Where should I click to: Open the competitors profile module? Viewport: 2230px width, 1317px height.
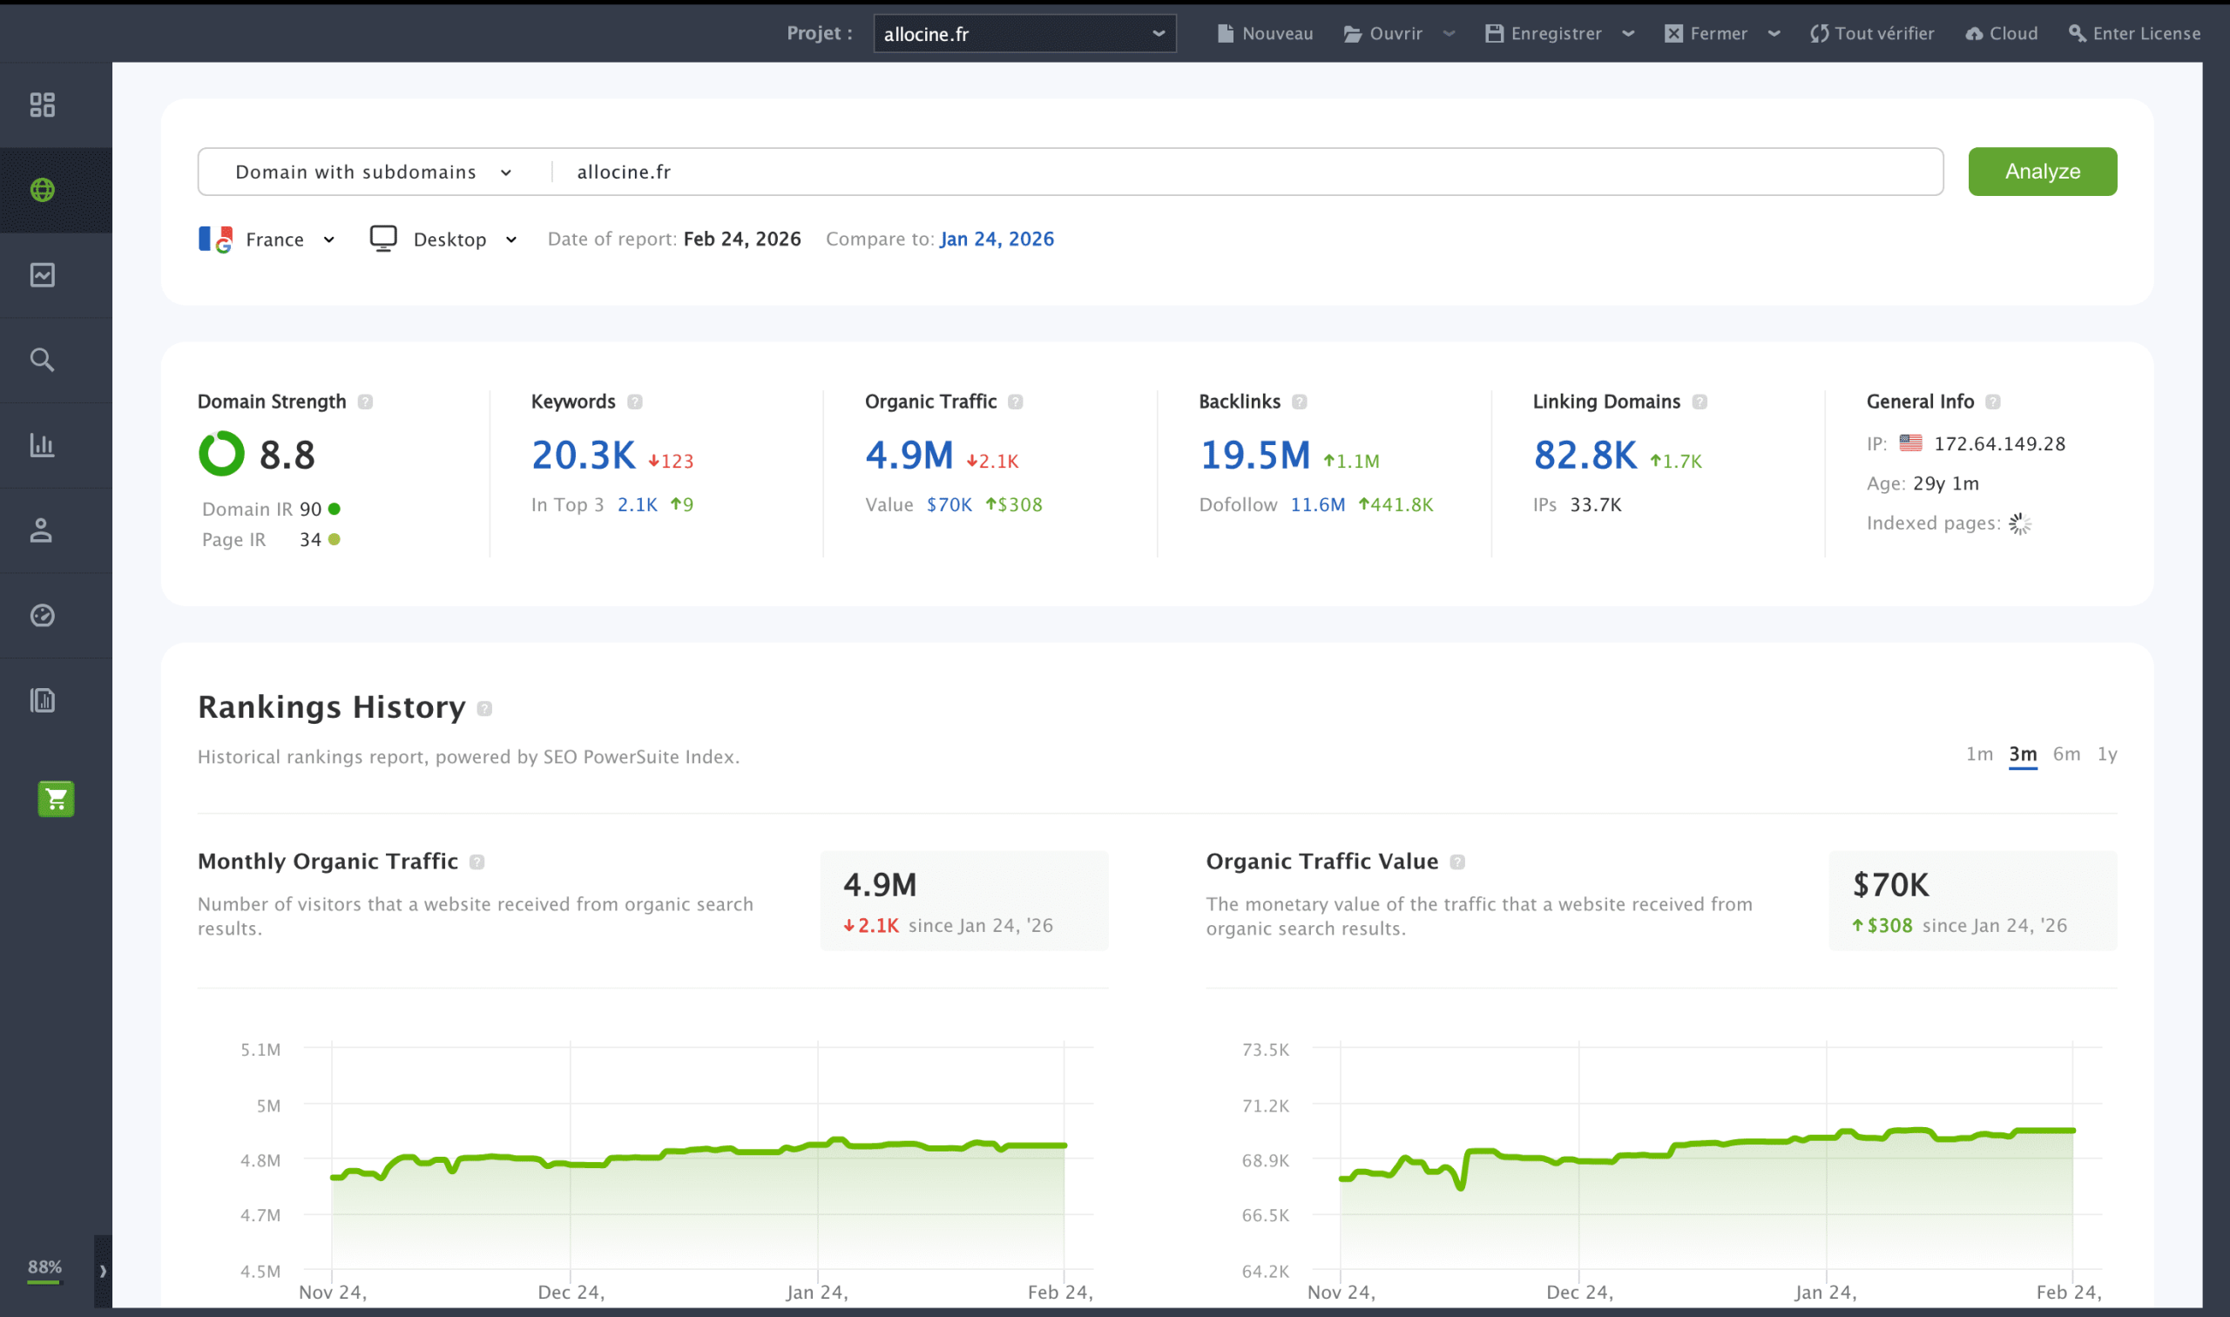41,530
